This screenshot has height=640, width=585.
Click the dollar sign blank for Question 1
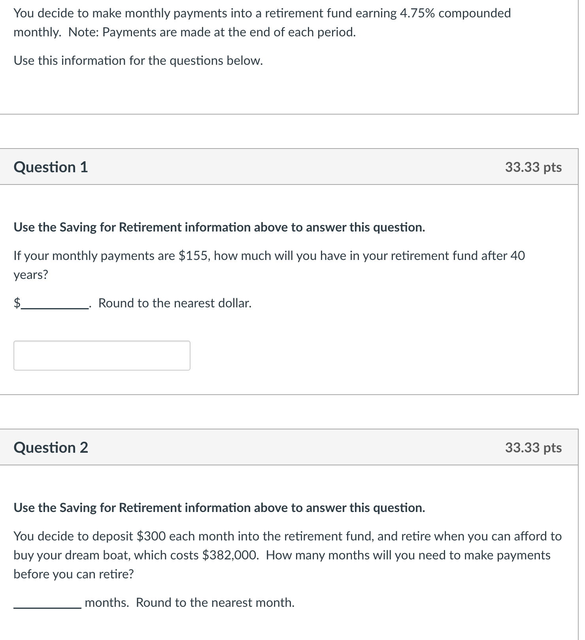point(53,304)
